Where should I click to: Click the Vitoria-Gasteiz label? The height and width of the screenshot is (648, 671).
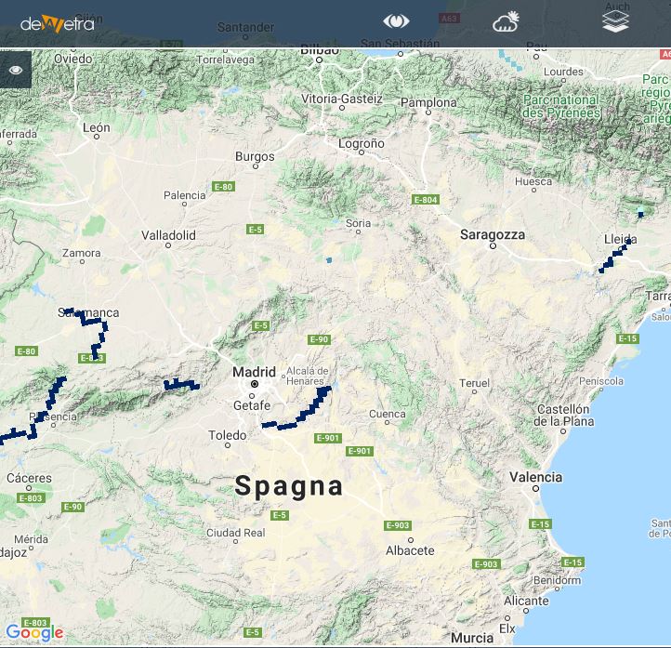(x=341, y=99)
